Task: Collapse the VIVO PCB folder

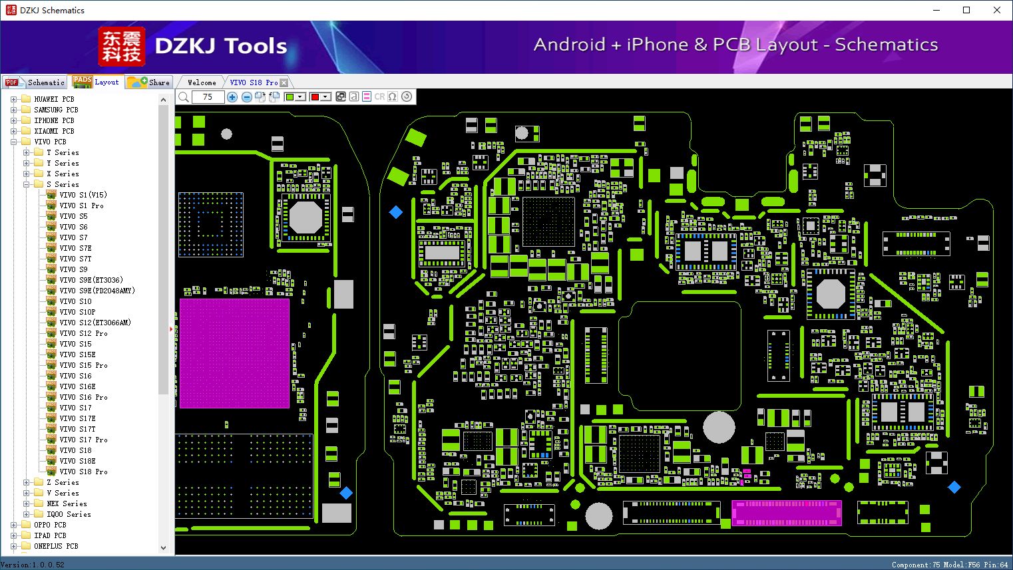Action: coord(13,142)
